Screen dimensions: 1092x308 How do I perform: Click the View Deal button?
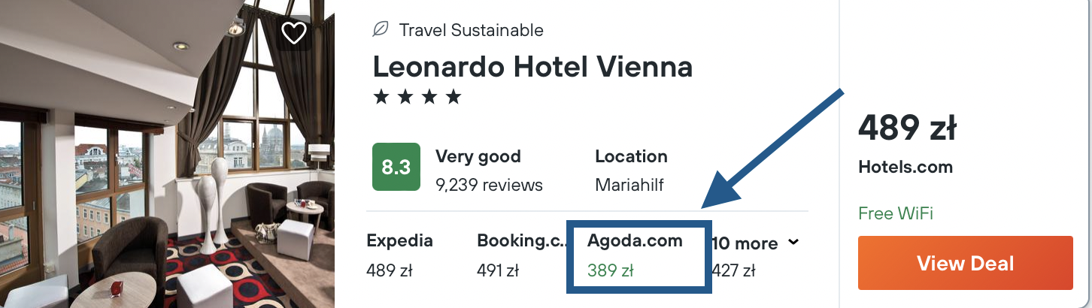[965, 263]
